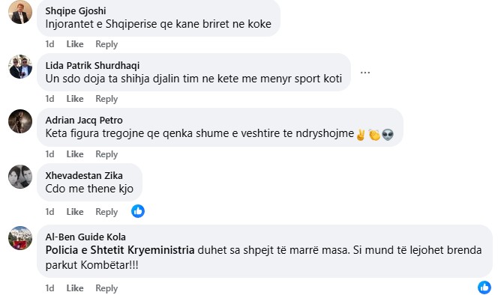Open Adrian Jacq Petro's name link
The width and height of the screenshot is (504, 295).
[84, 120]
